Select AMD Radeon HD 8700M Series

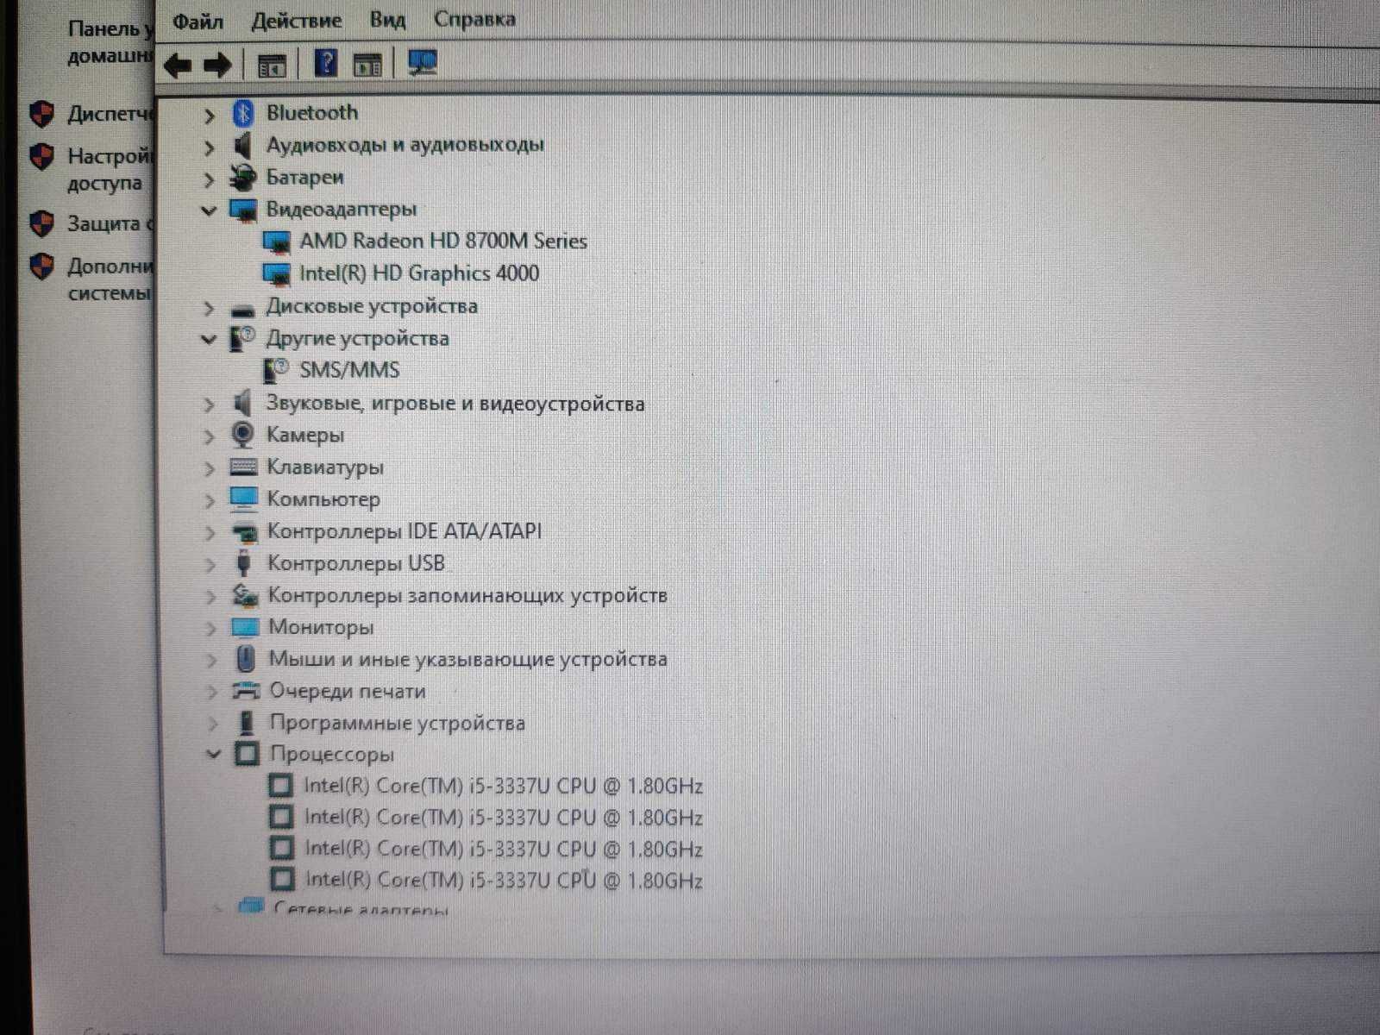click(x=443, y=241)
